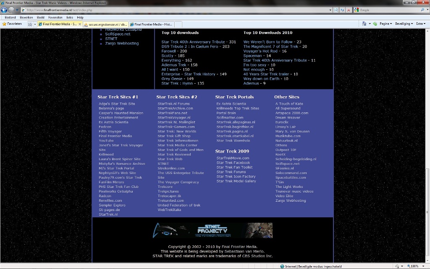Click the Refresh page icon
The height and width of the screenshot is (269, 430).
coord(342,10)
